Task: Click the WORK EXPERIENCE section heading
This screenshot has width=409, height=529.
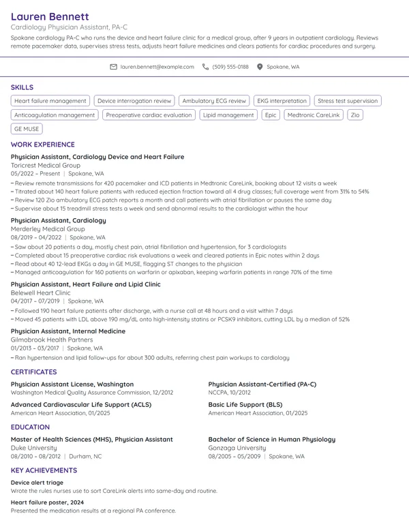Action: coord(43,145)
